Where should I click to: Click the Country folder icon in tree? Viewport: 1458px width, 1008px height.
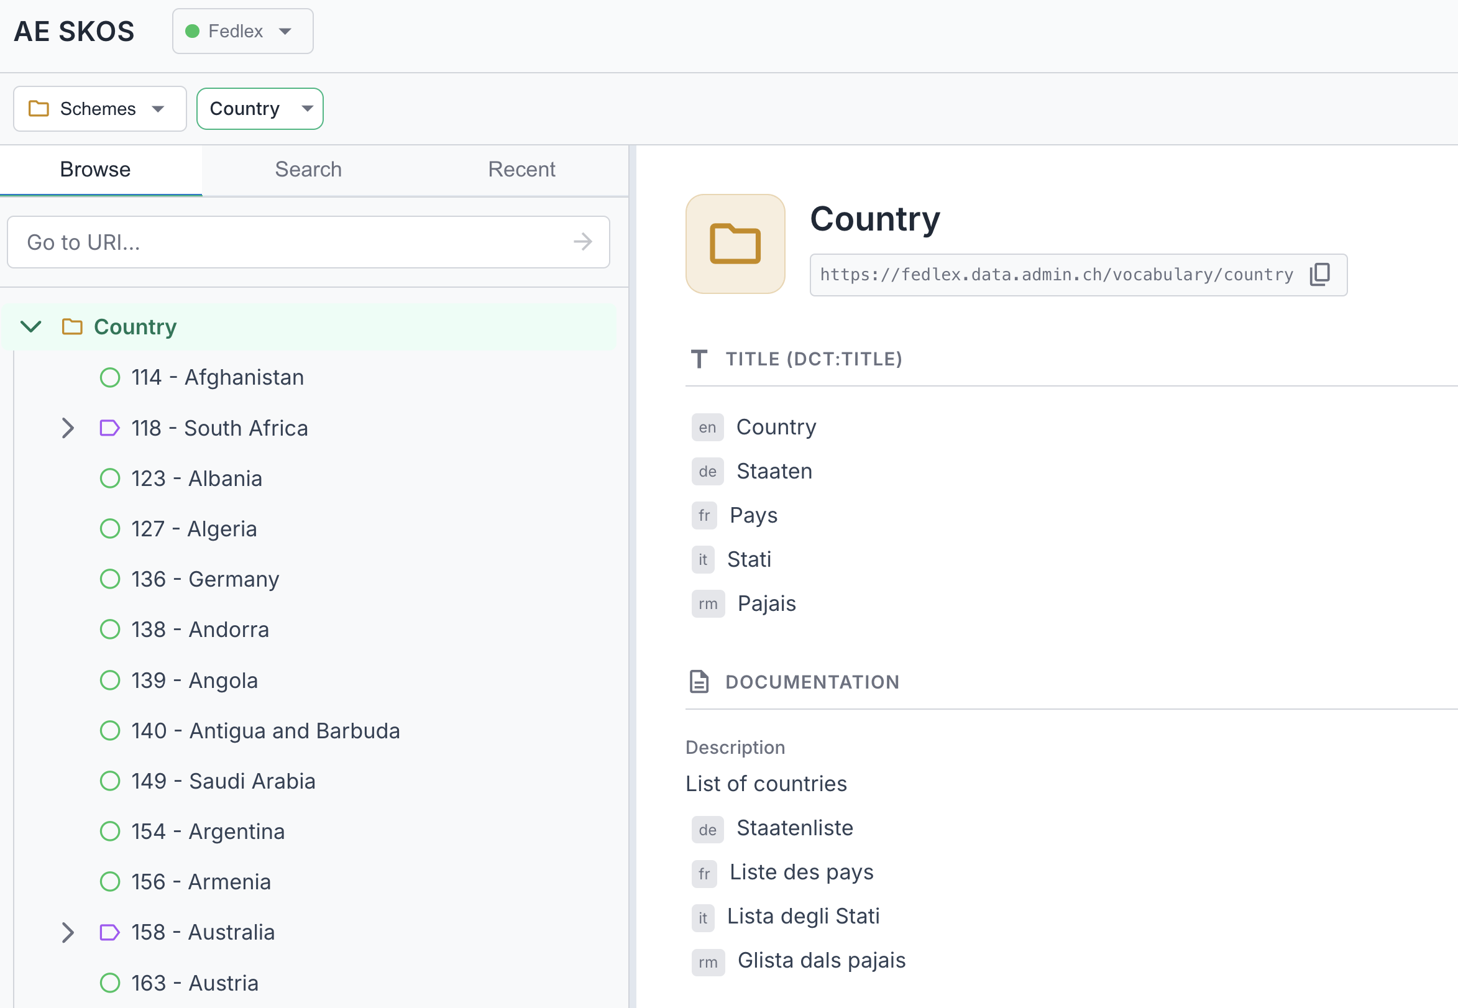click(72, 327)
